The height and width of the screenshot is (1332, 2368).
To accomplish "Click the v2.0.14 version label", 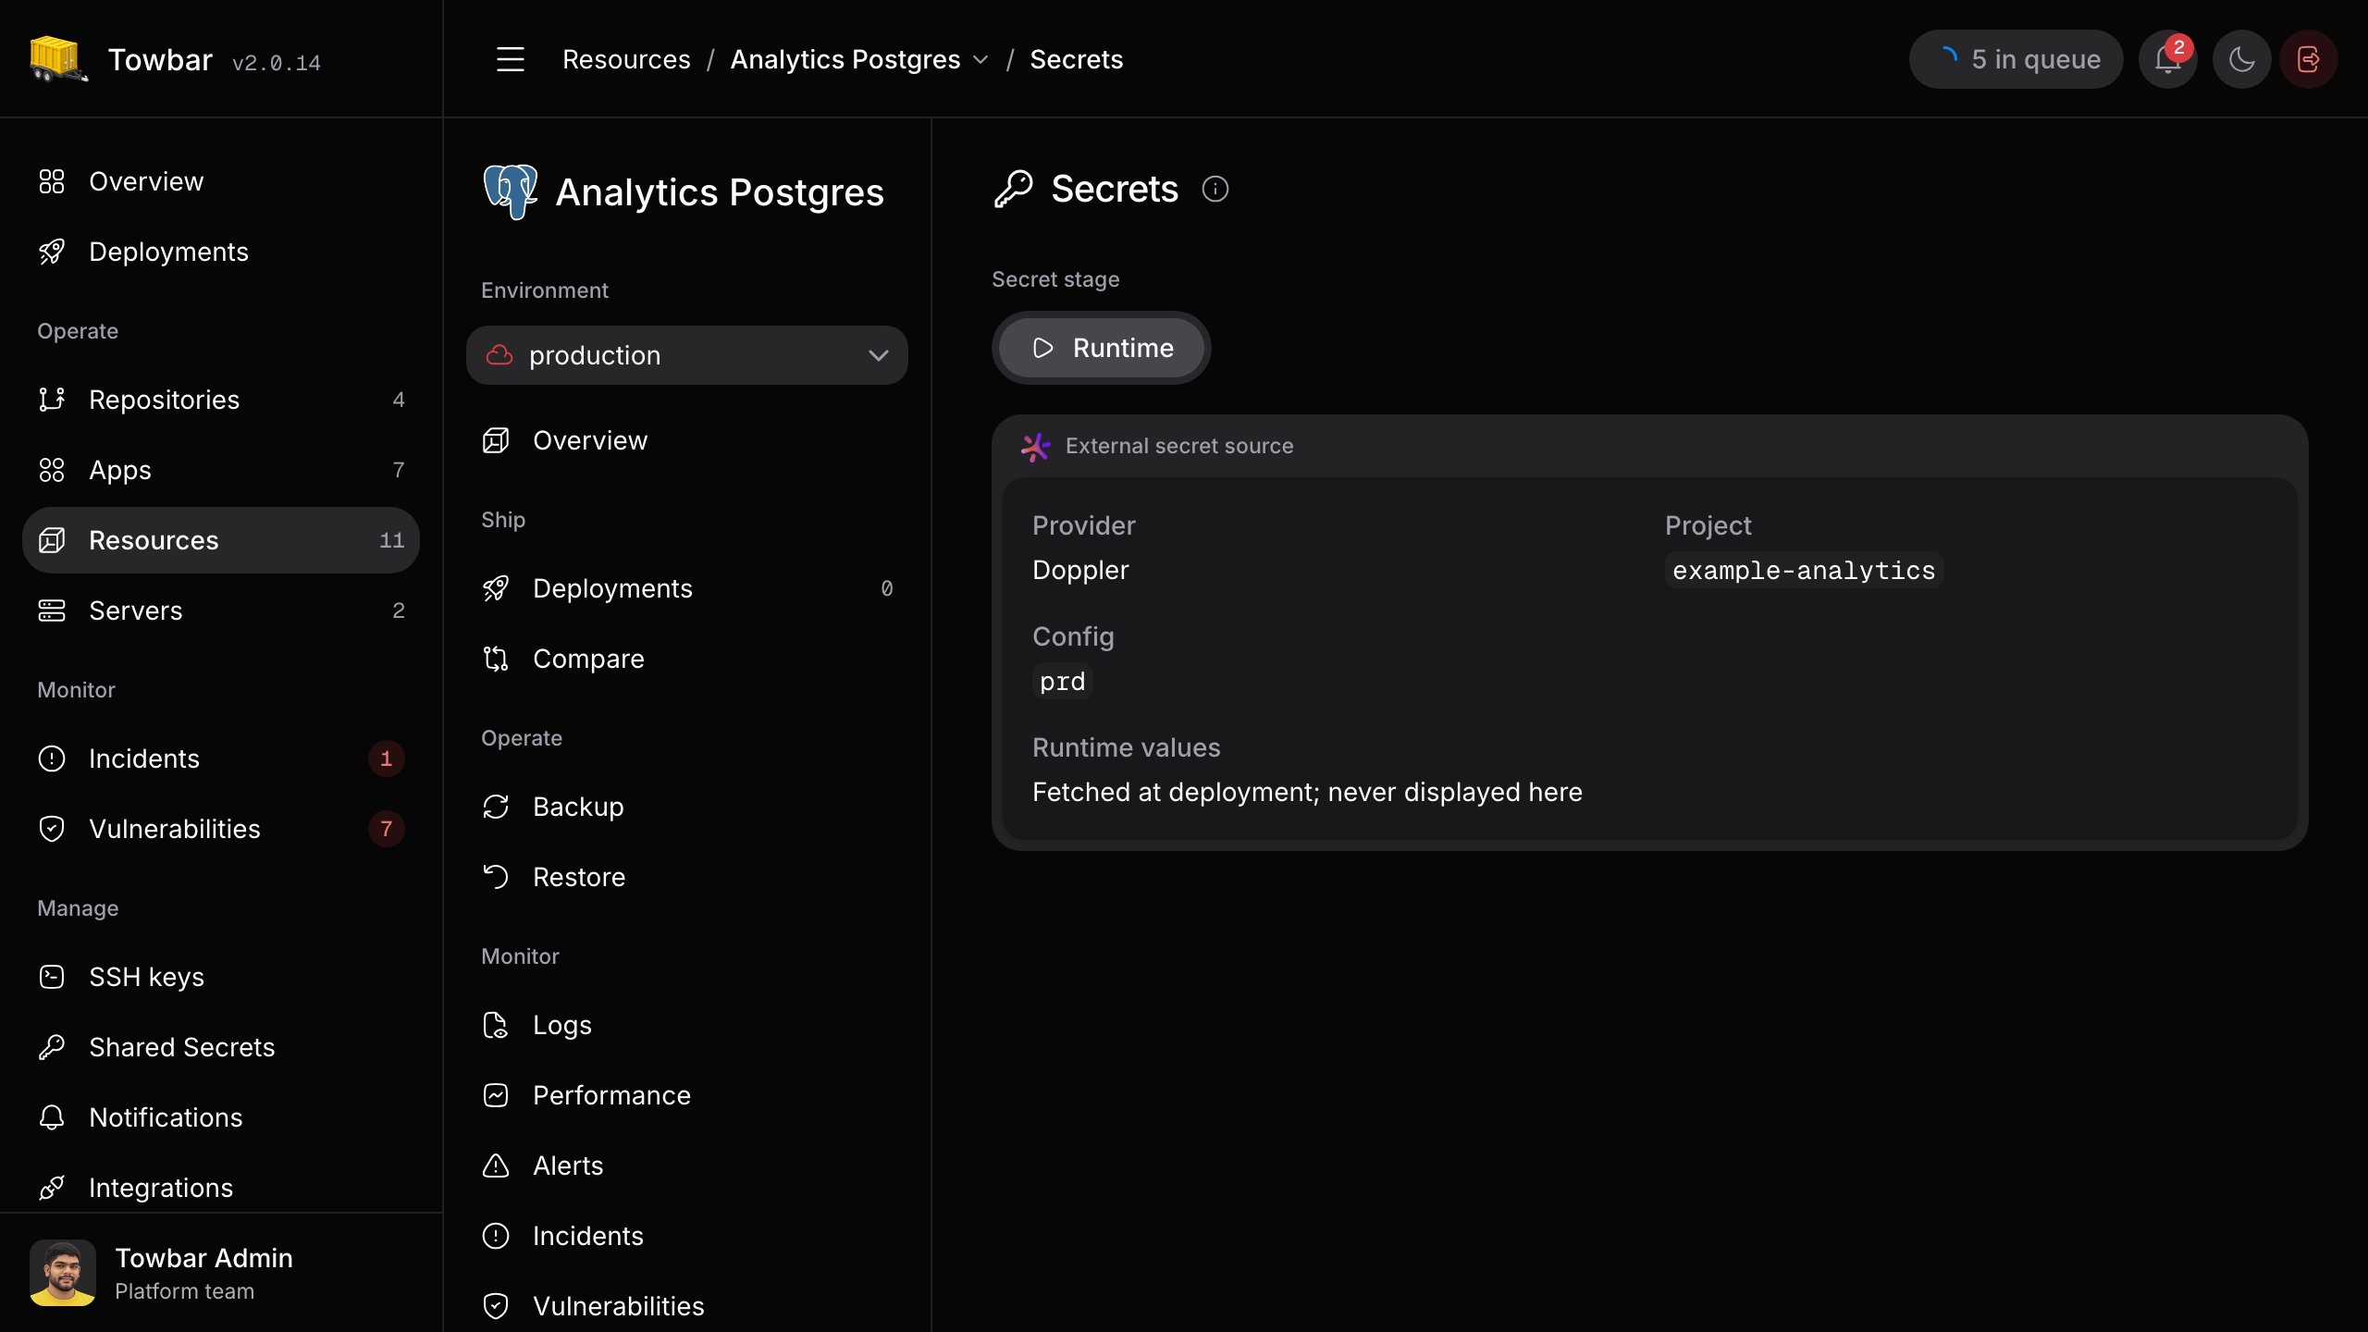I will click(x=276, y=63).
